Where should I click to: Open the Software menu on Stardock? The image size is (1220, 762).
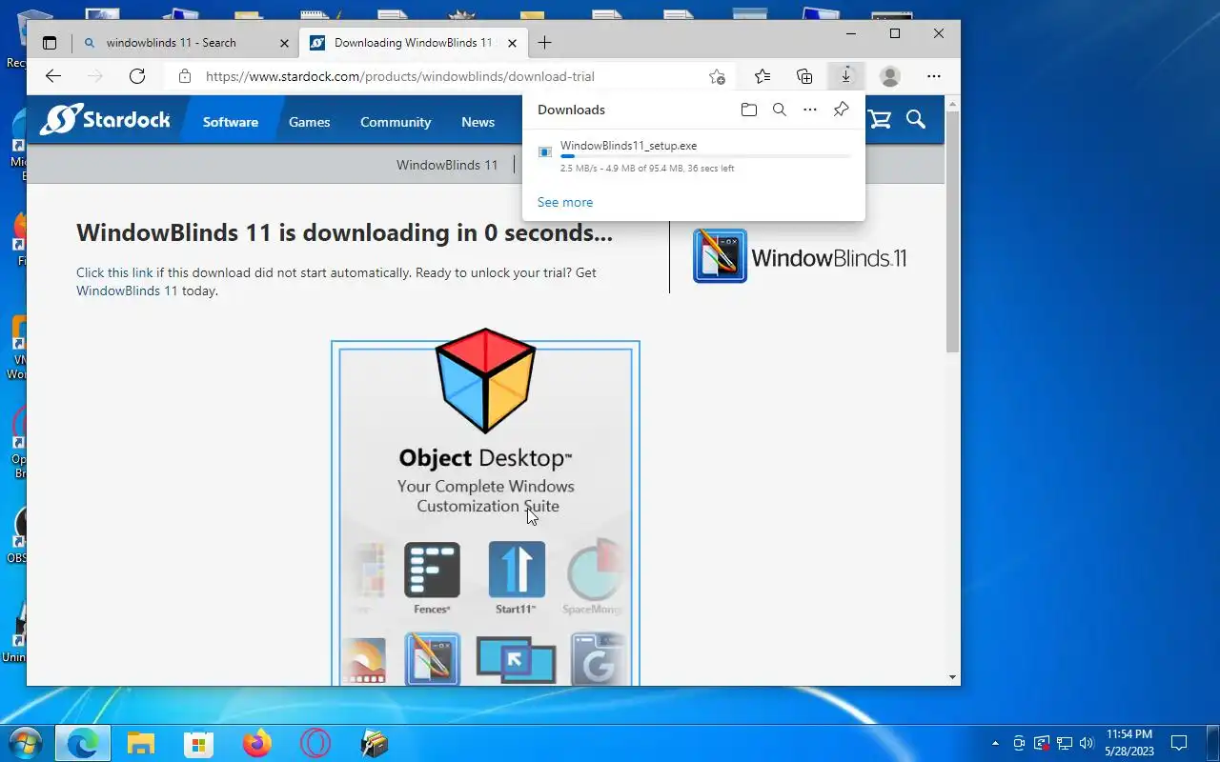[231, 122]
